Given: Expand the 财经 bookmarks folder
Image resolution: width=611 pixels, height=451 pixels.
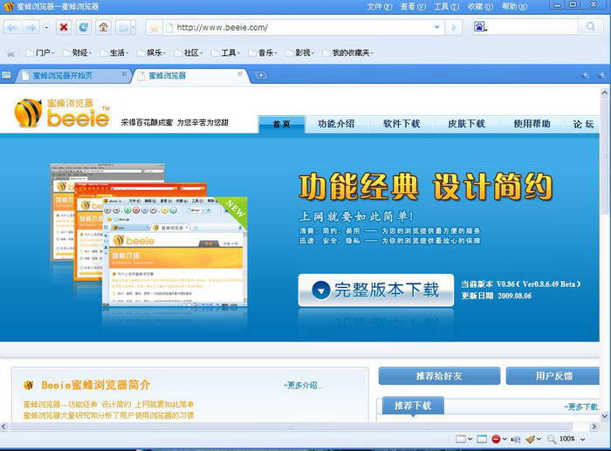Looking at the screenshot, I should click(x=77, y=52).
